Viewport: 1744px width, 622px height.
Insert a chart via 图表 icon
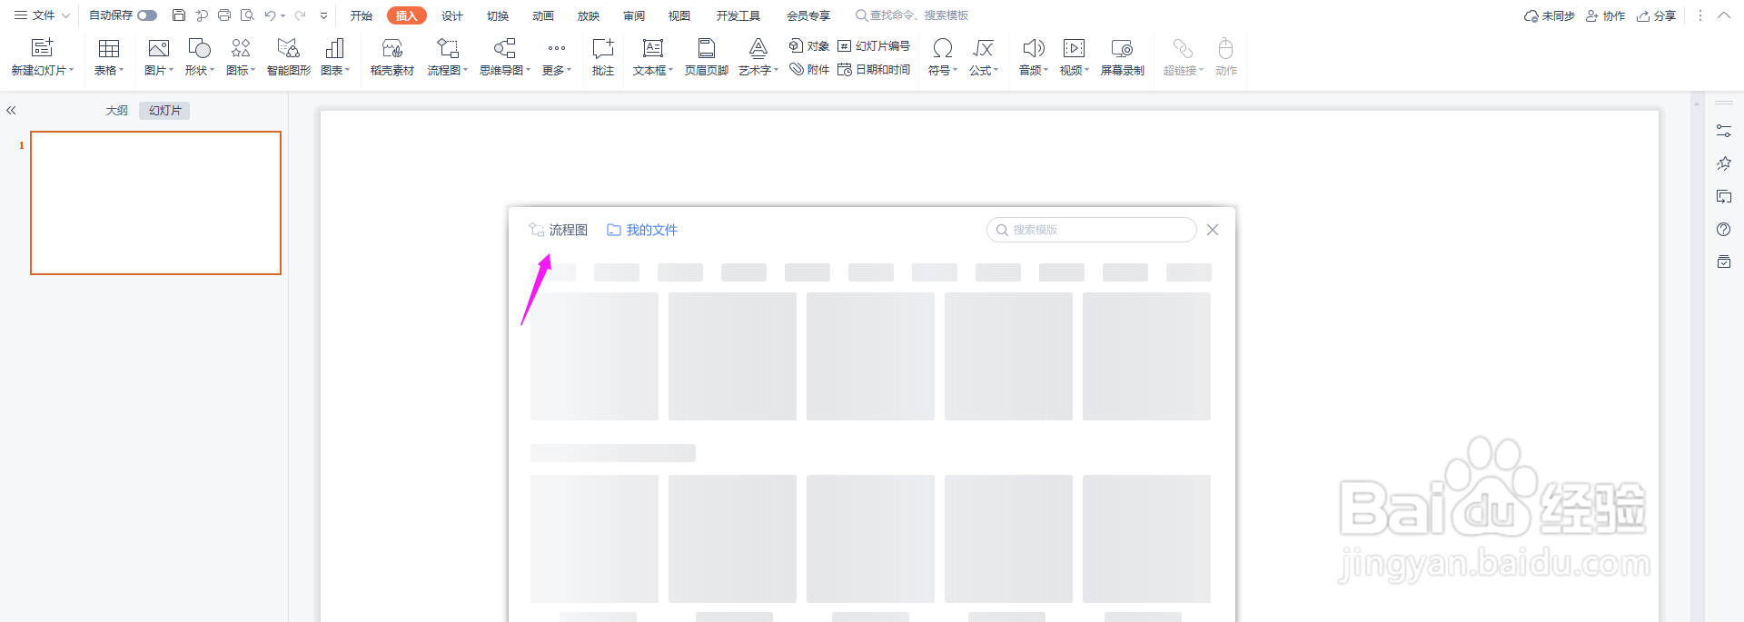[334, 48]
